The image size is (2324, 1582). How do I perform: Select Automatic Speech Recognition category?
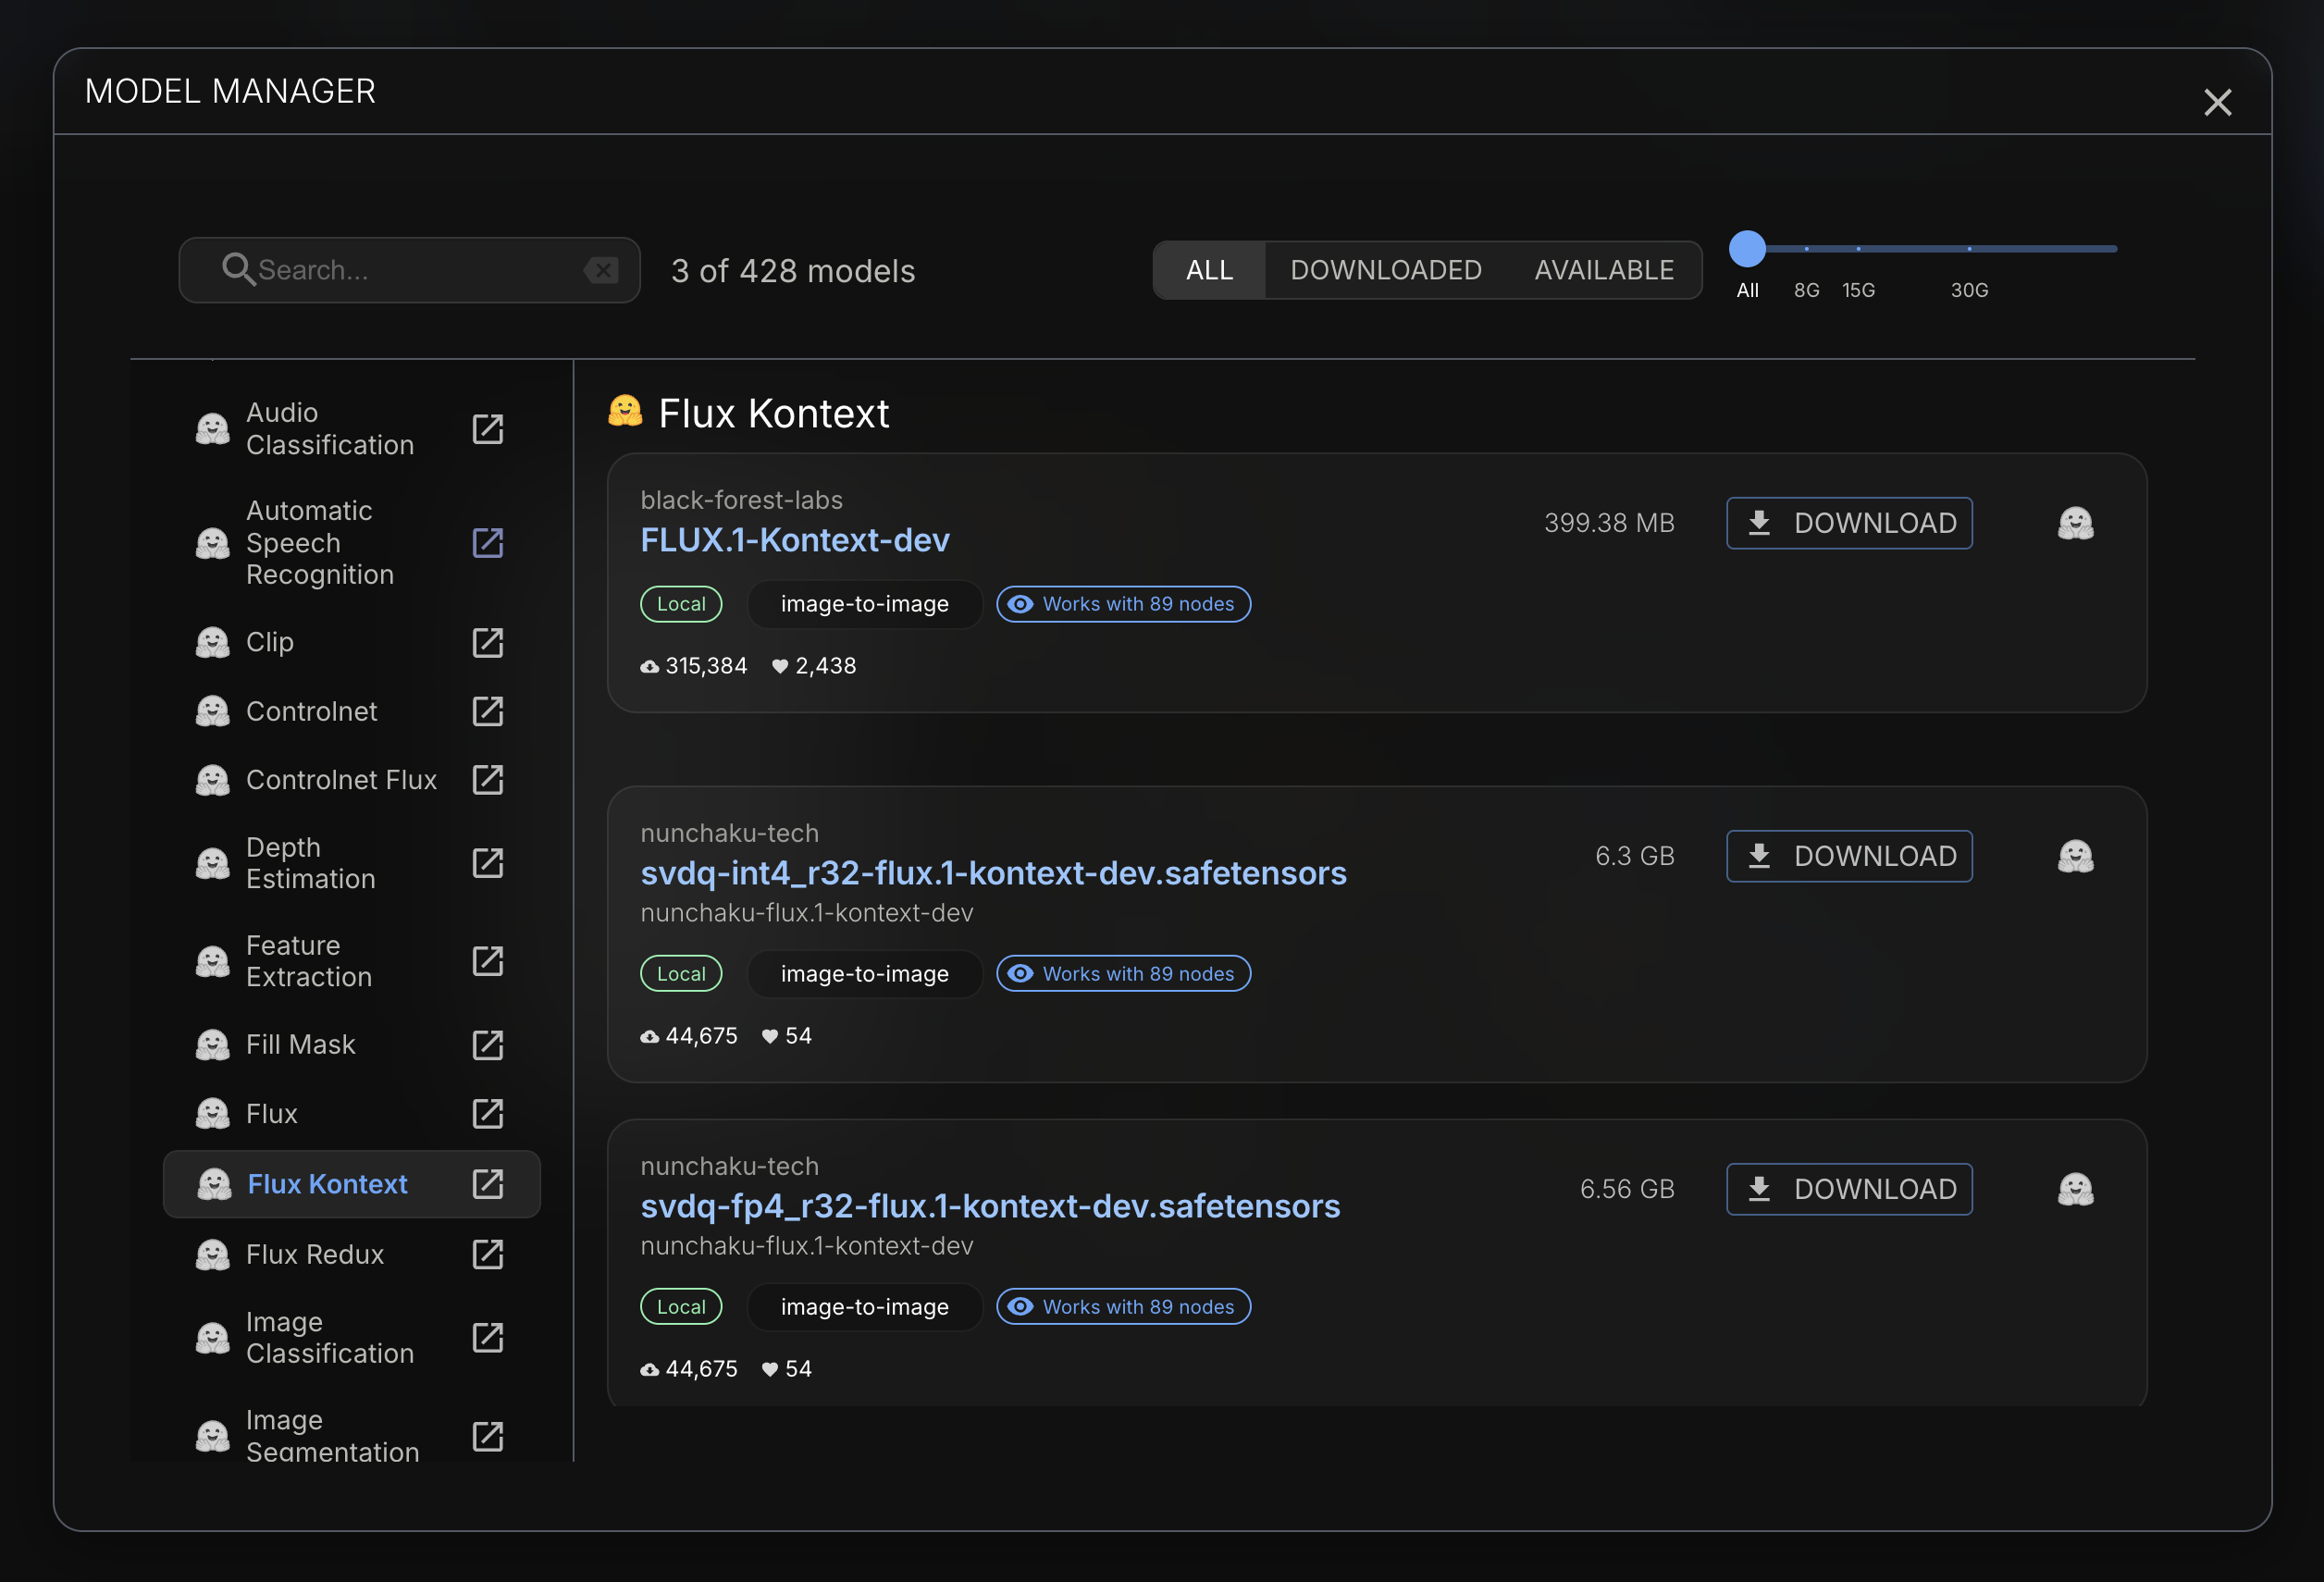[x=318, y=543]
